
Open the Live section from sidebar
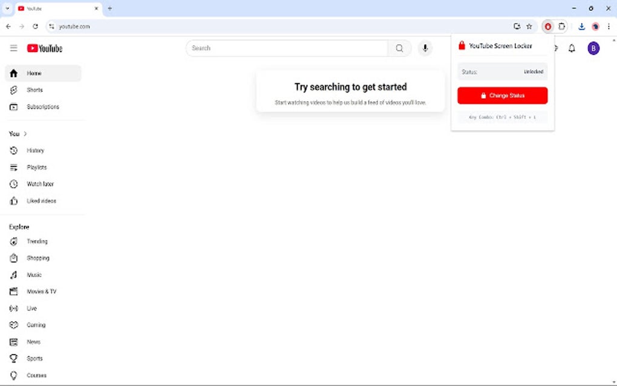(x=32, y=308)
